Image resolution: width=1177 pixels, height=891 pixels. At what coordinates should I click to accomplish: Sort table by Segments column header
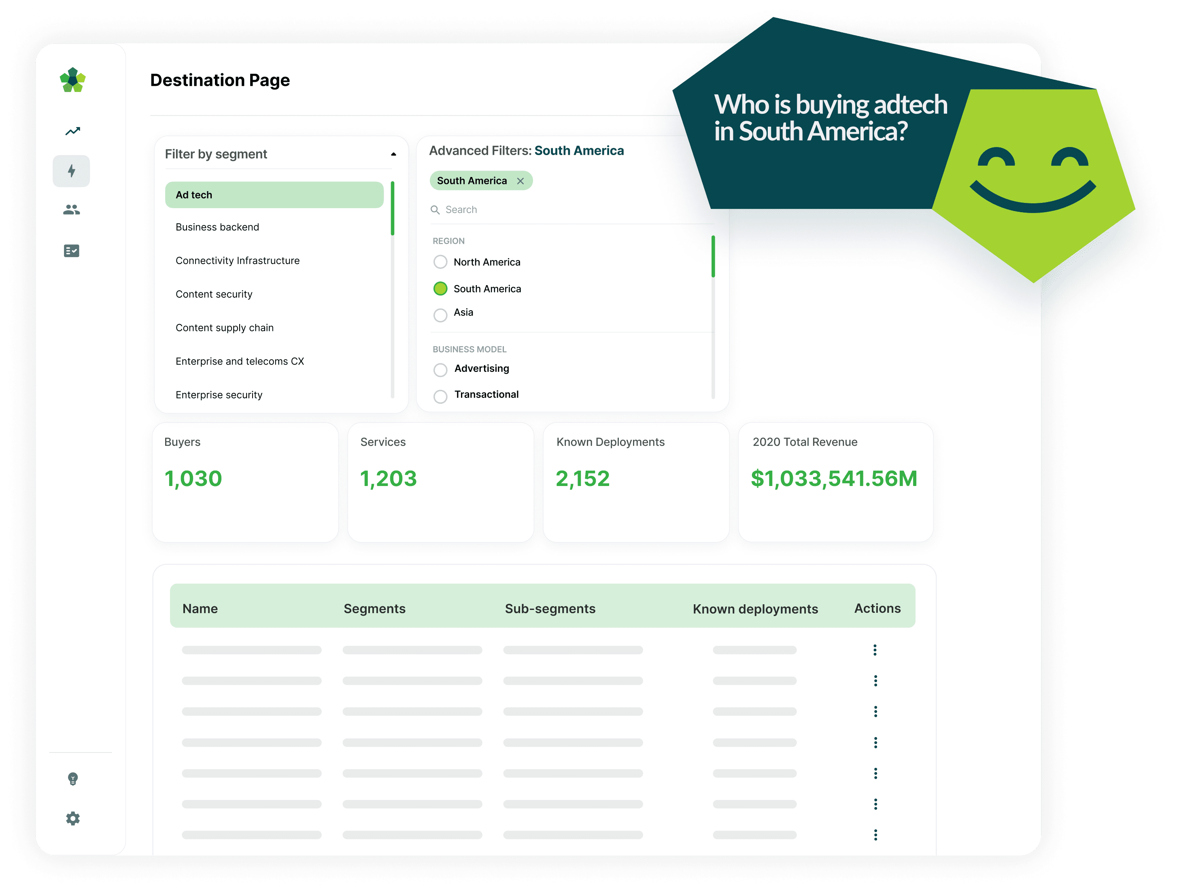point(374,609)
